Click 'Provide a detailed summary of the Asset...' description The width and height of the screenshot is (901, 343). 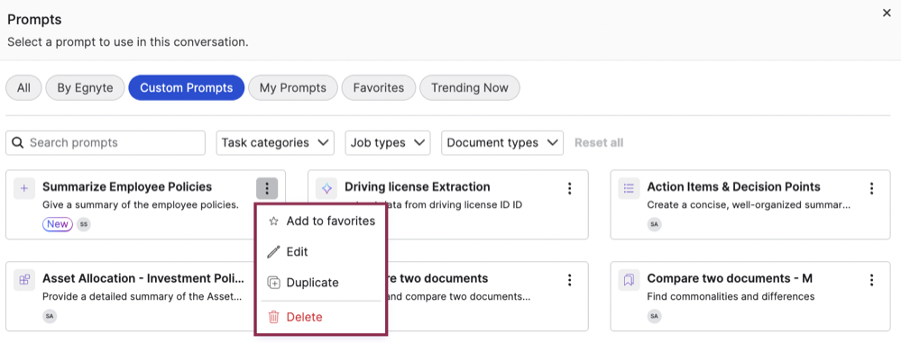point(142,296)
